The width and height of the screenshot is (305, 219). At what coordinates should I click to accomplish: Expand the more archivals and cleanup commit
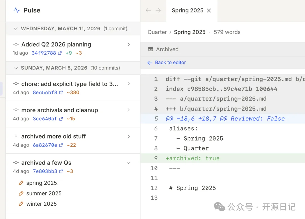[128, 110]
